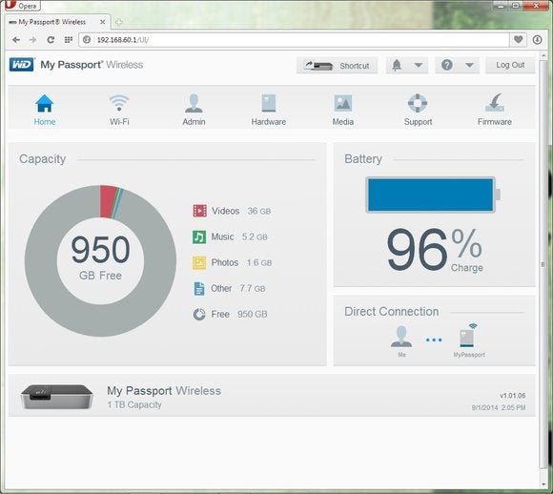Click the Free space pie icon
This screenshot has height=494, width=553.
click(x=199, y=314)
